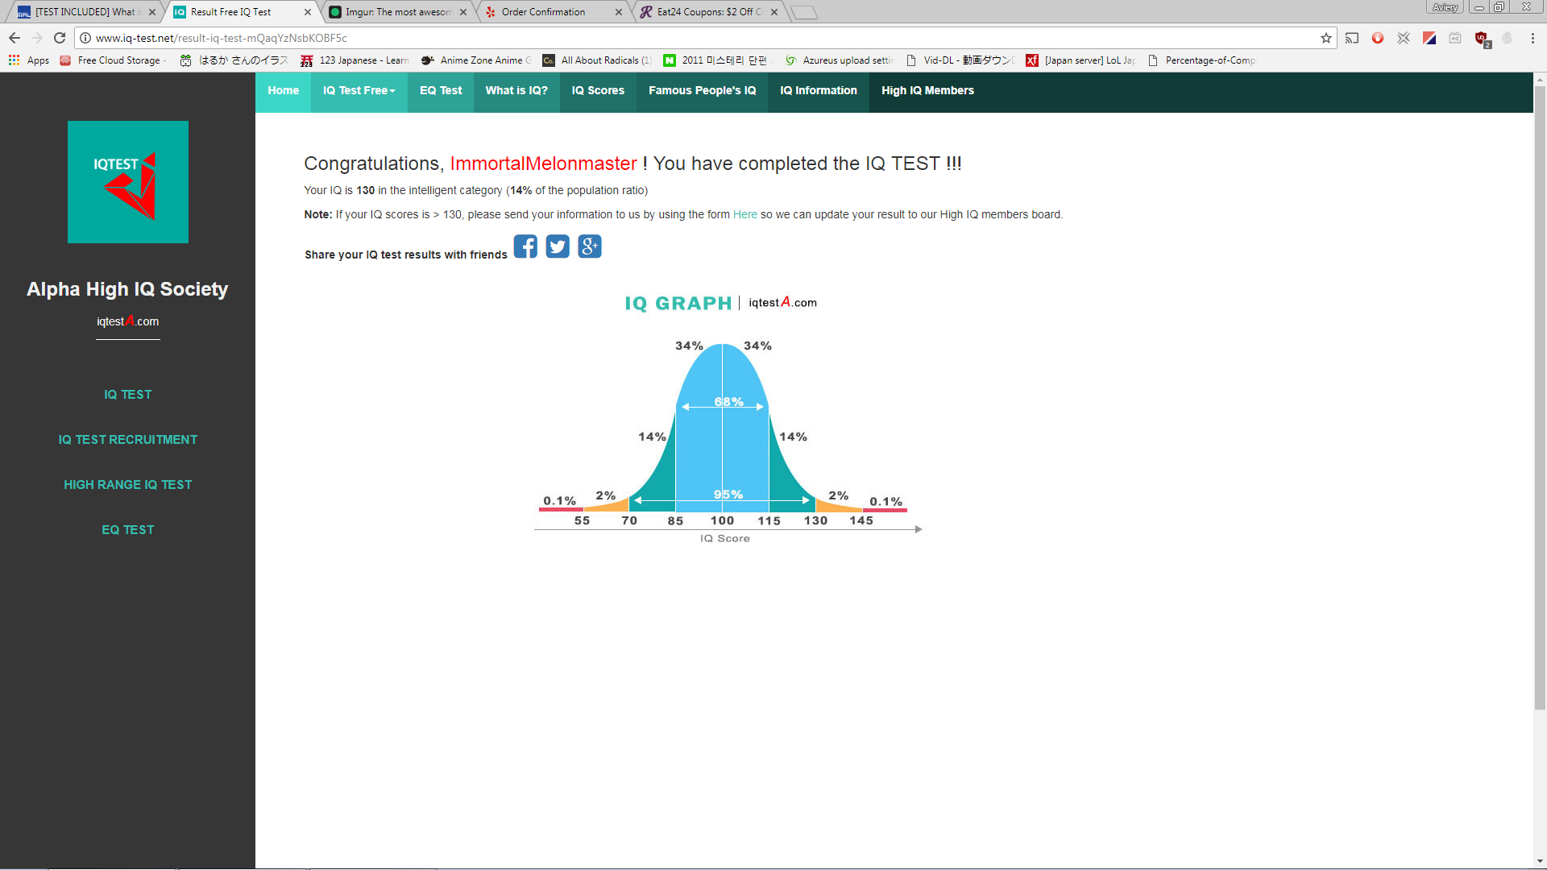Click the page vertical scrollbar
The image size is (1547, 870).
point(1540,399)
